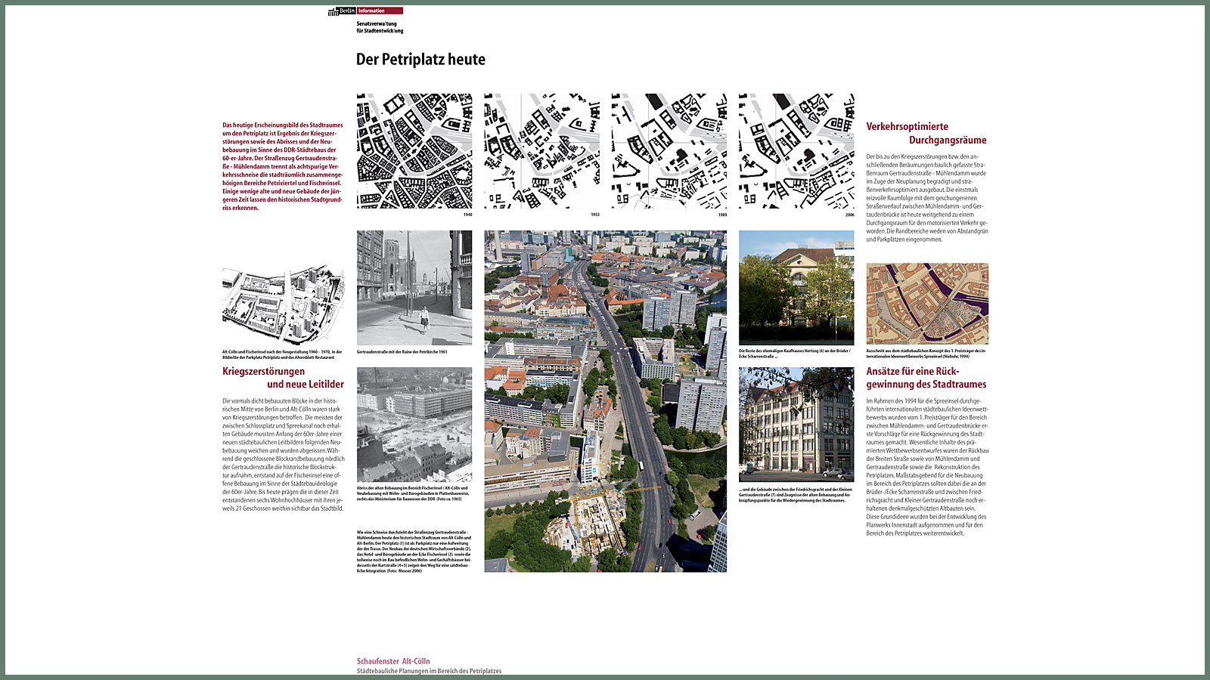The height and width of the screenshot is (680, 1210).
Task: Click caption 'Abriss der alten Bebauung im Bereich Fischerinsel'
Action: [414, 493]
